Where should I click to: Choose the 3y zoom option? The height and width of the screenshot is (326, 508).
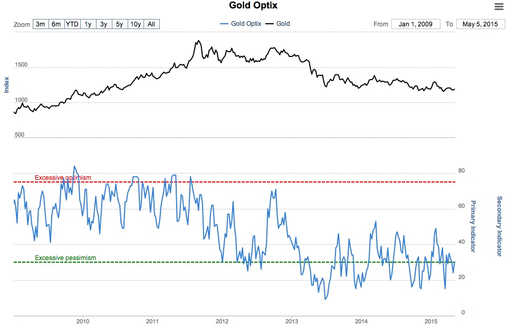(104, 24)
